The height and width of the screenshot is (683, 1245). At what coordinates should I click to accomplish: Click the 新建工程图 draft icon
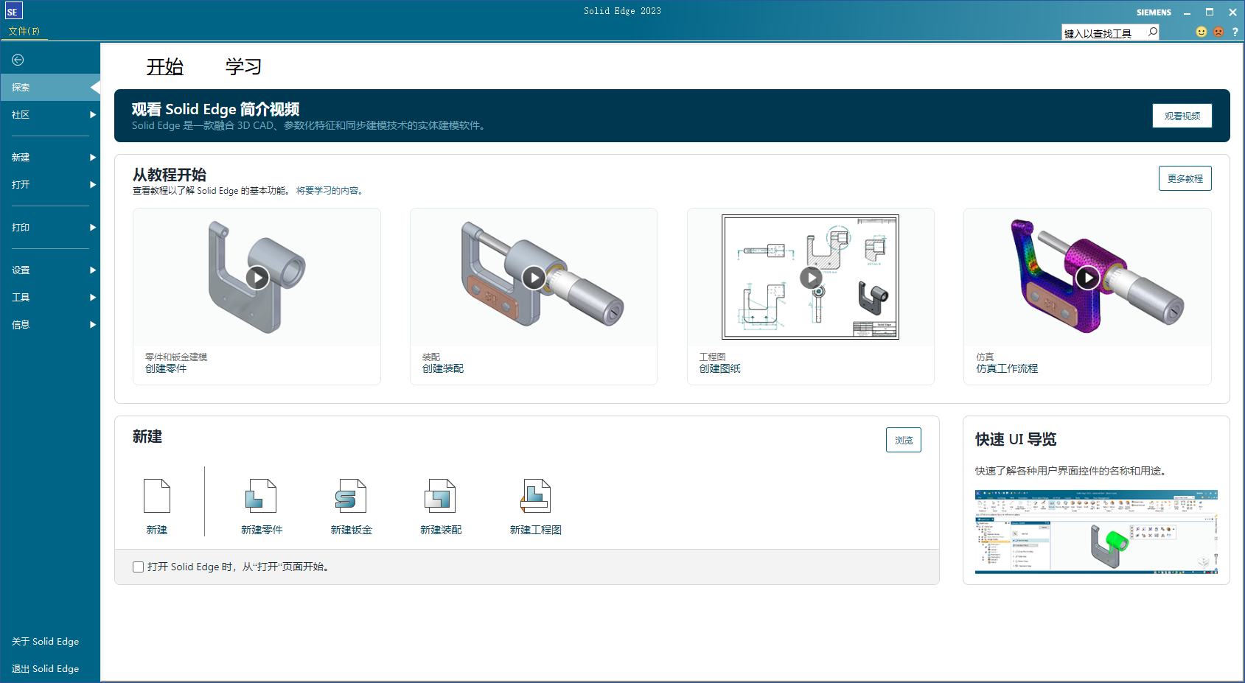coord(535,496)
